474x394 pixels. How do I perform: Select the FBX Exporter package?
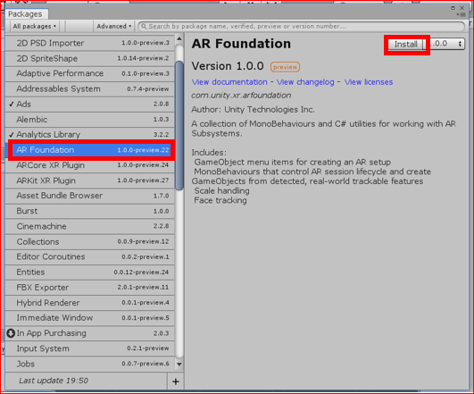(x=90, y=288)
